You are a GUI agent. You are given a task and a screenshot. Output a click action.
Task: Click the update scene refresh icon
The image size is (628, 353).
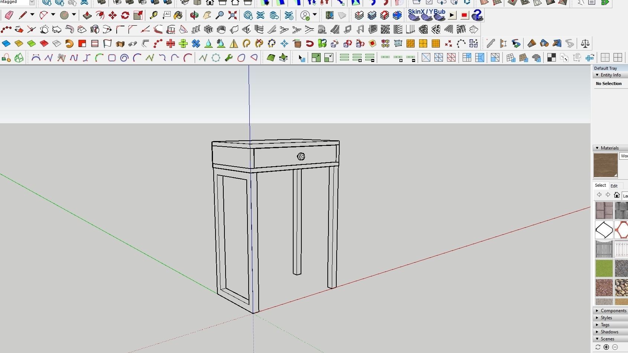[598, 347]
